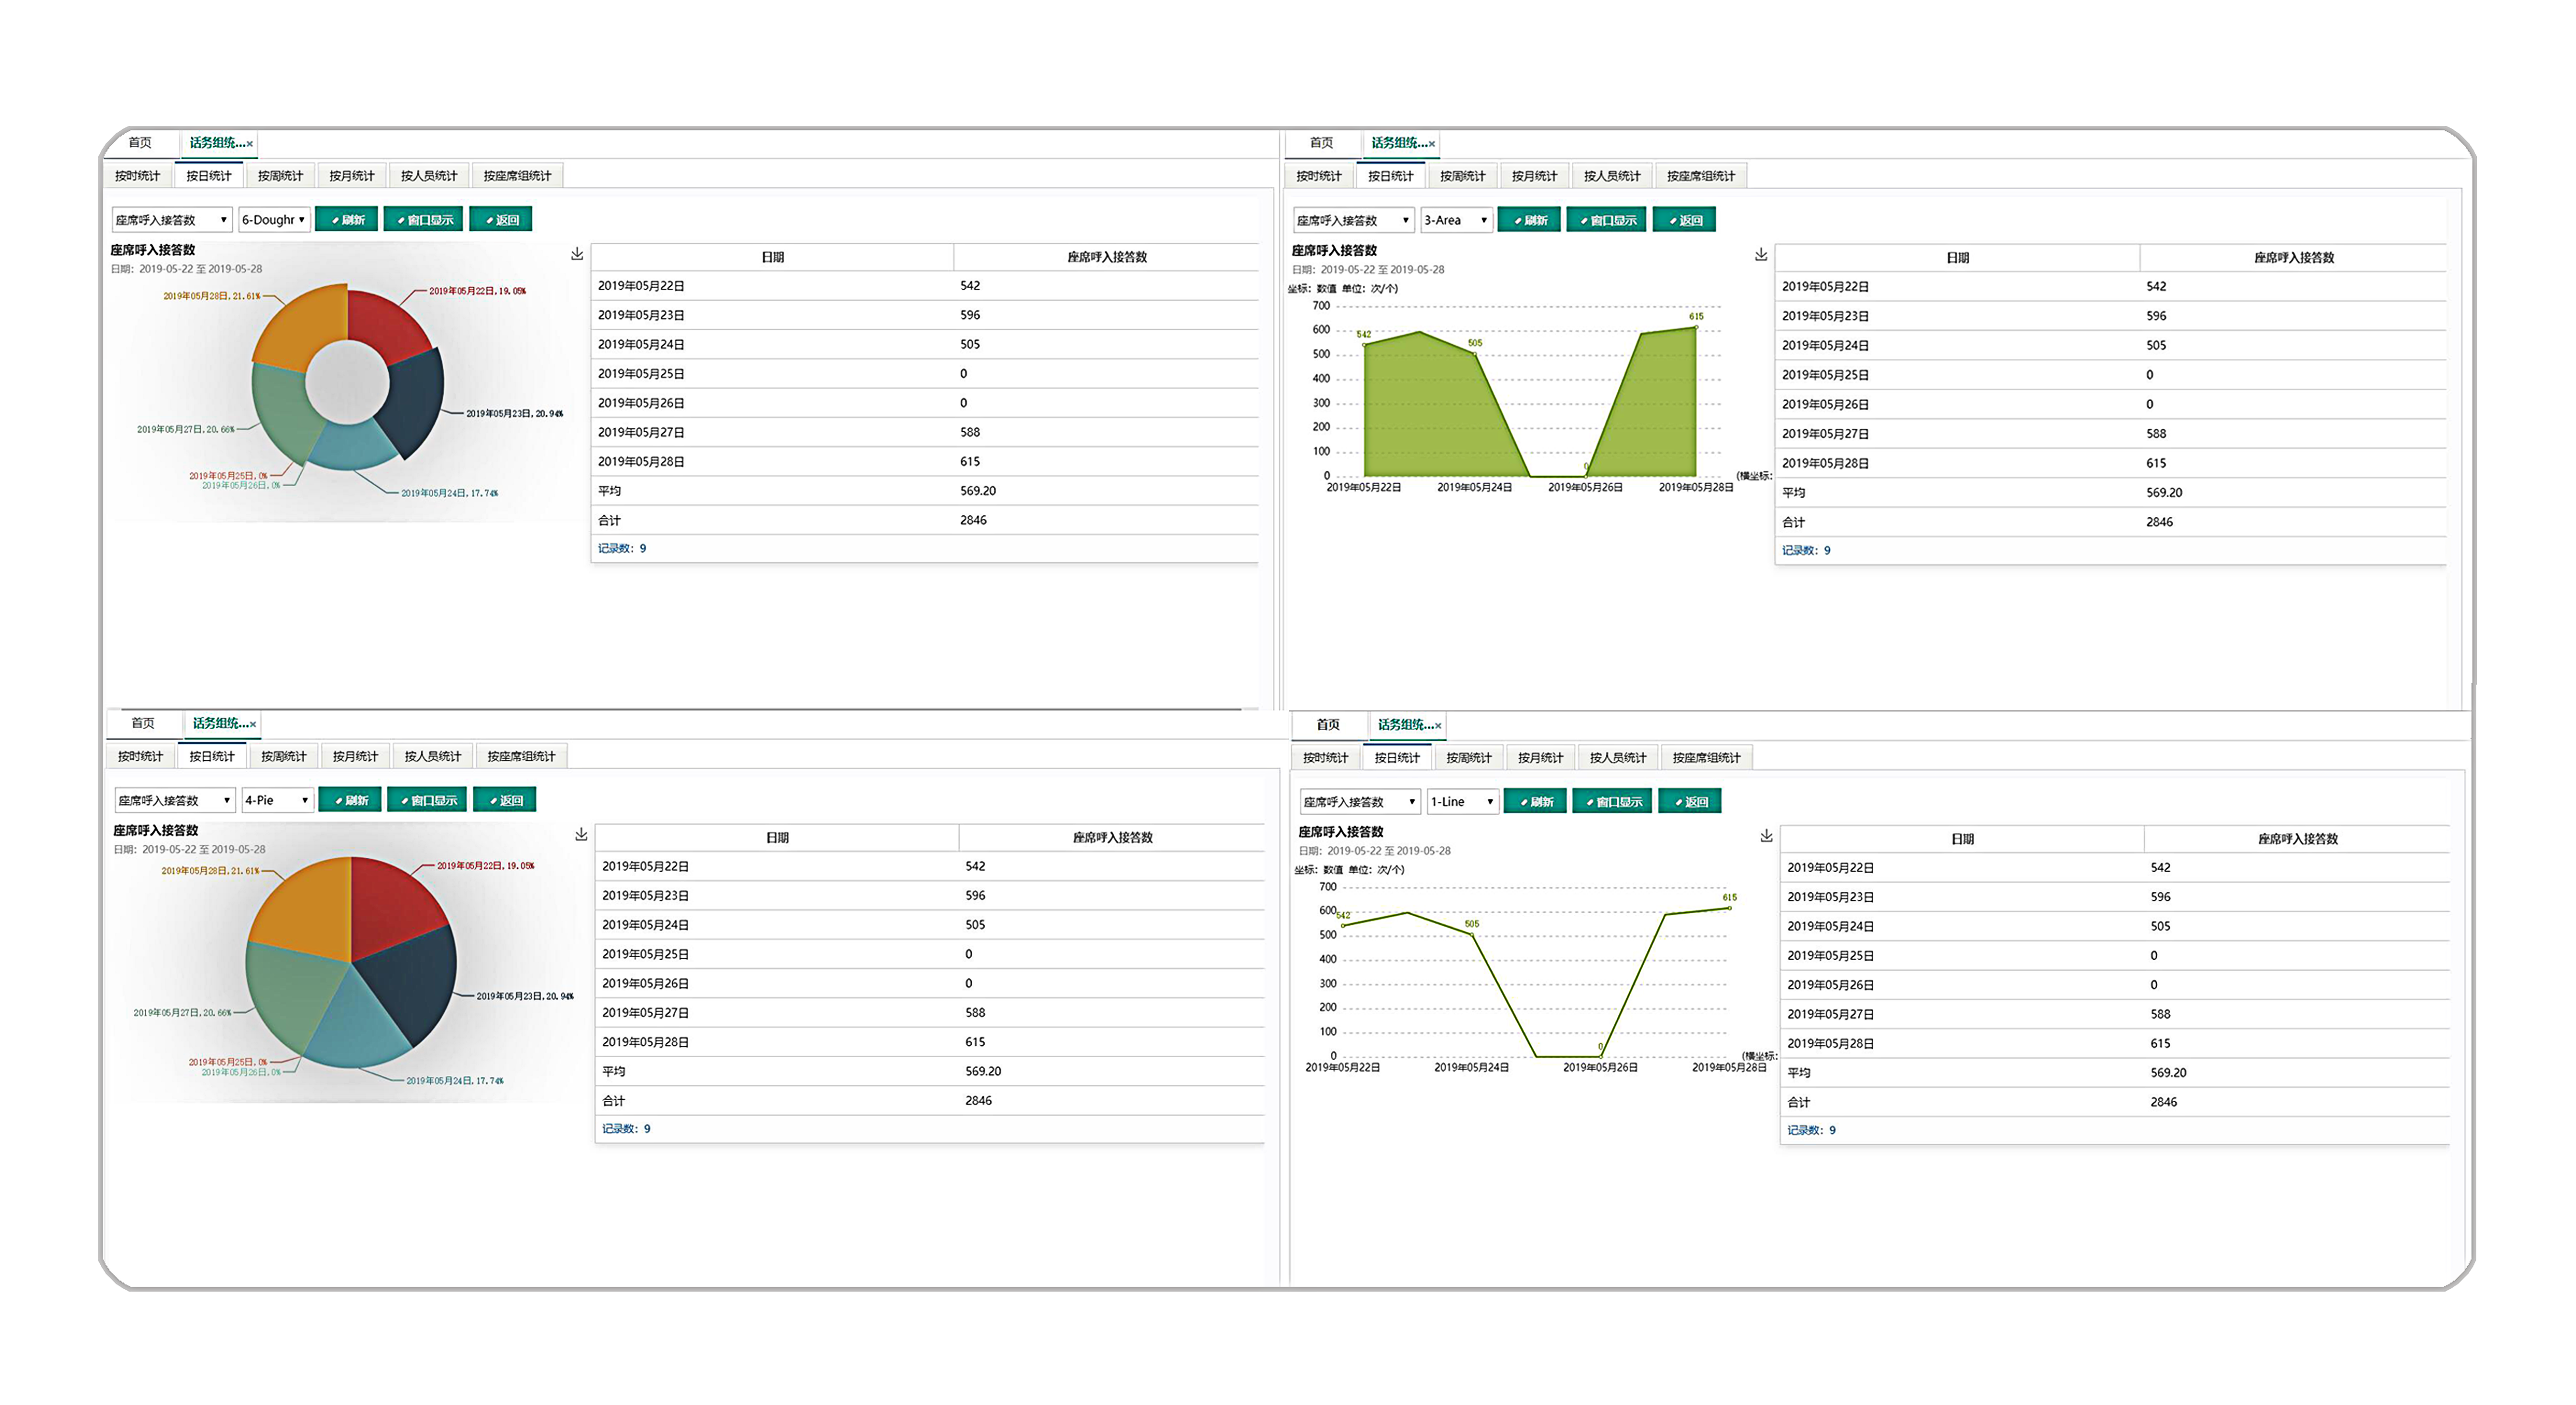Click 返回 button in the Line panel
This screenshot has width=2576, height=1405.
1690,802
